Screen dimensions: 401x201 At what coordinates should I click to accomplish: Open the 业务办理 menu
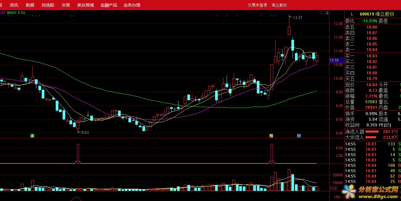click(x=132, y=5)
